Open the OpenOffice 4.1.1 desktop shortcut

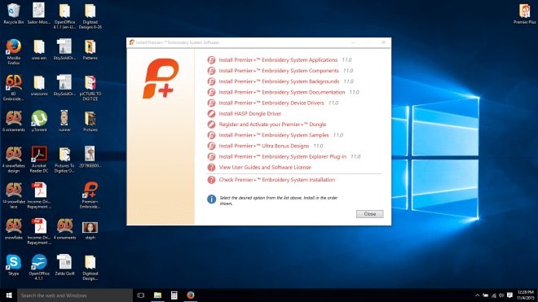point(39,267)
